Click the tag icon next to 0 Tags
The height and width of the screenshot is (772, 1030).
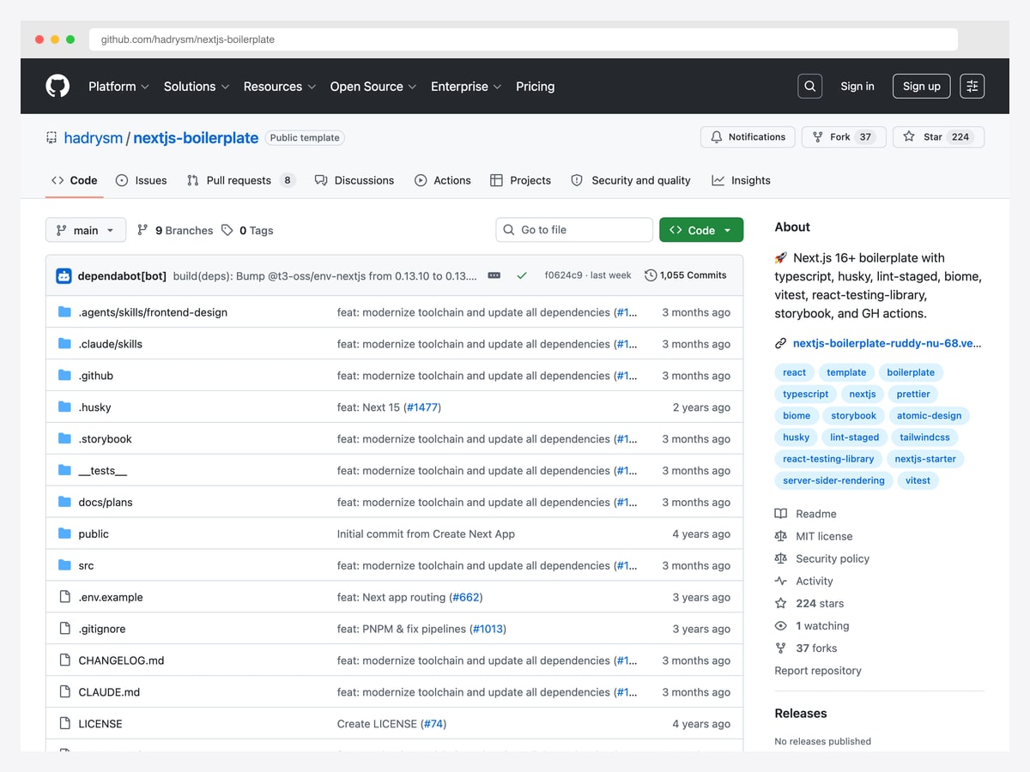227,230
